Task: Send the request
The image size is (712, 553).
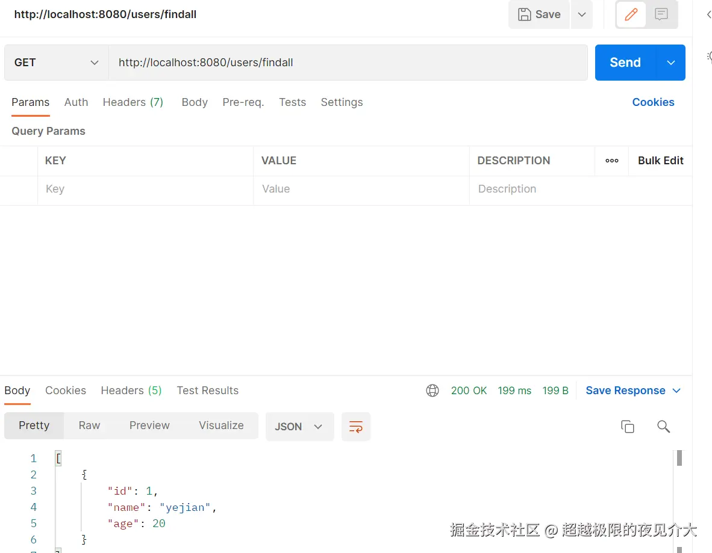Action: [625, 63]
